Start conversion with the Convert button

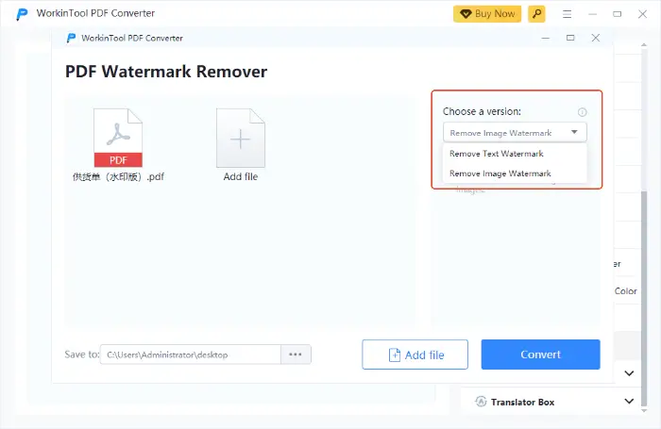coord(540,355)
